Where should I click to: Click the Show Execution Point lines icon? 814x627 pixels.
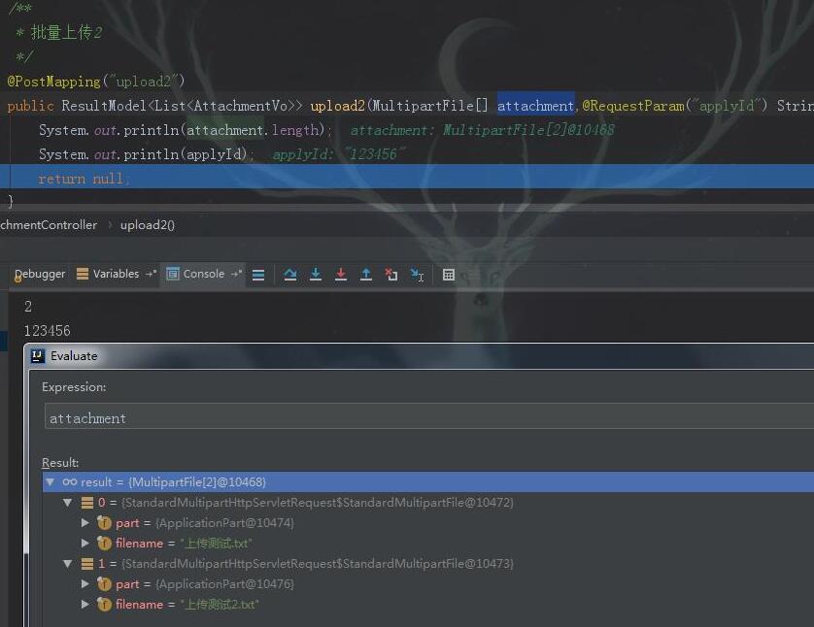tap(258, 275)
